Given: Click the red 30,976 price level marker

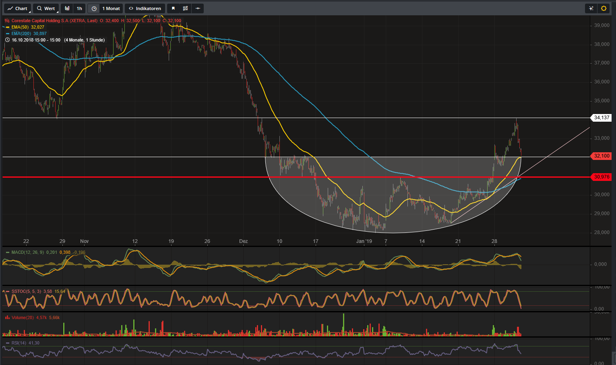Looking at the screenshot, I should pos(601,177).
